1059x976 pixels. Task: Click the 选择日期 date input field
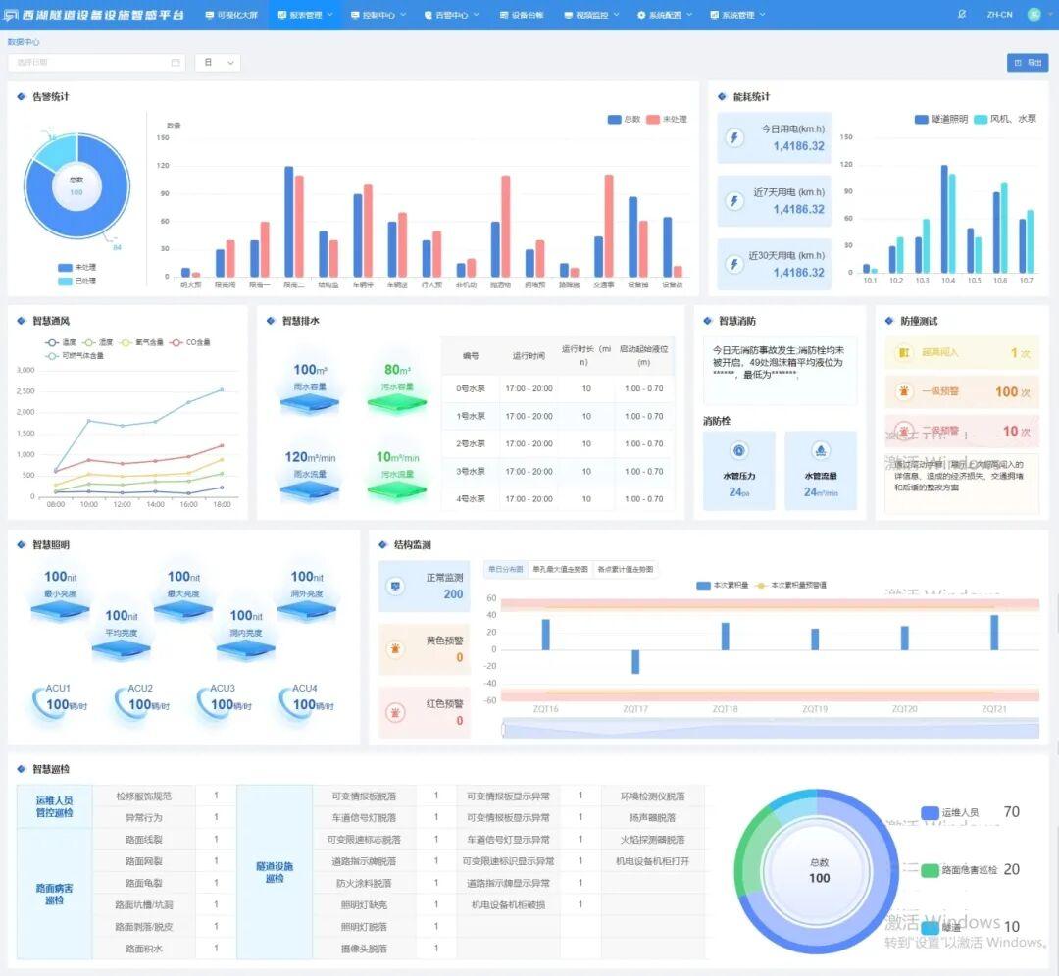click(x=95, y=63)
